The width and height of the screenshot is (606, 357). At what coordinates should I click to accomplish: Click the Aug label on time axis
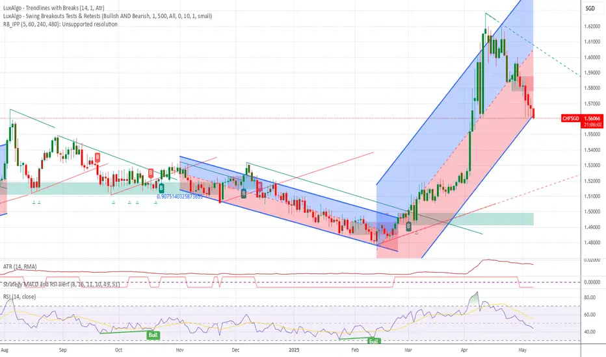point(5,350)
